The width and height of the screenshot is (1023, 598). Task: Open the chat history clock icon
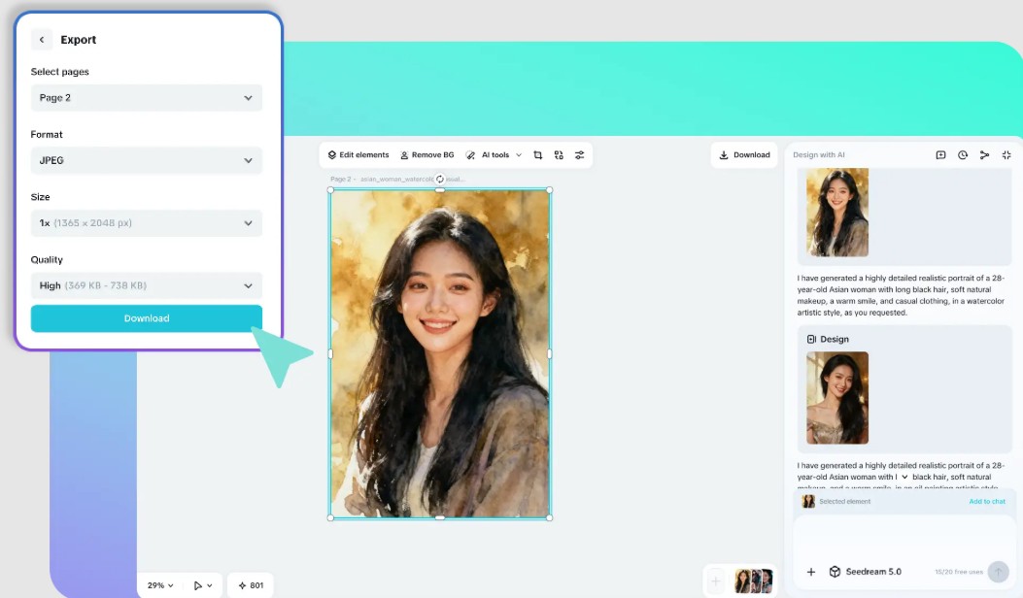click(x=963, y=155)
